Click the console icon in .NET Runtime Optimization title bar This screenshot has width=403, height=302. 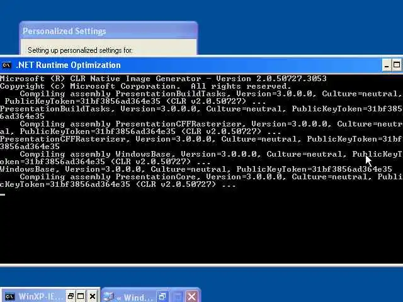[x=6, y=65]
